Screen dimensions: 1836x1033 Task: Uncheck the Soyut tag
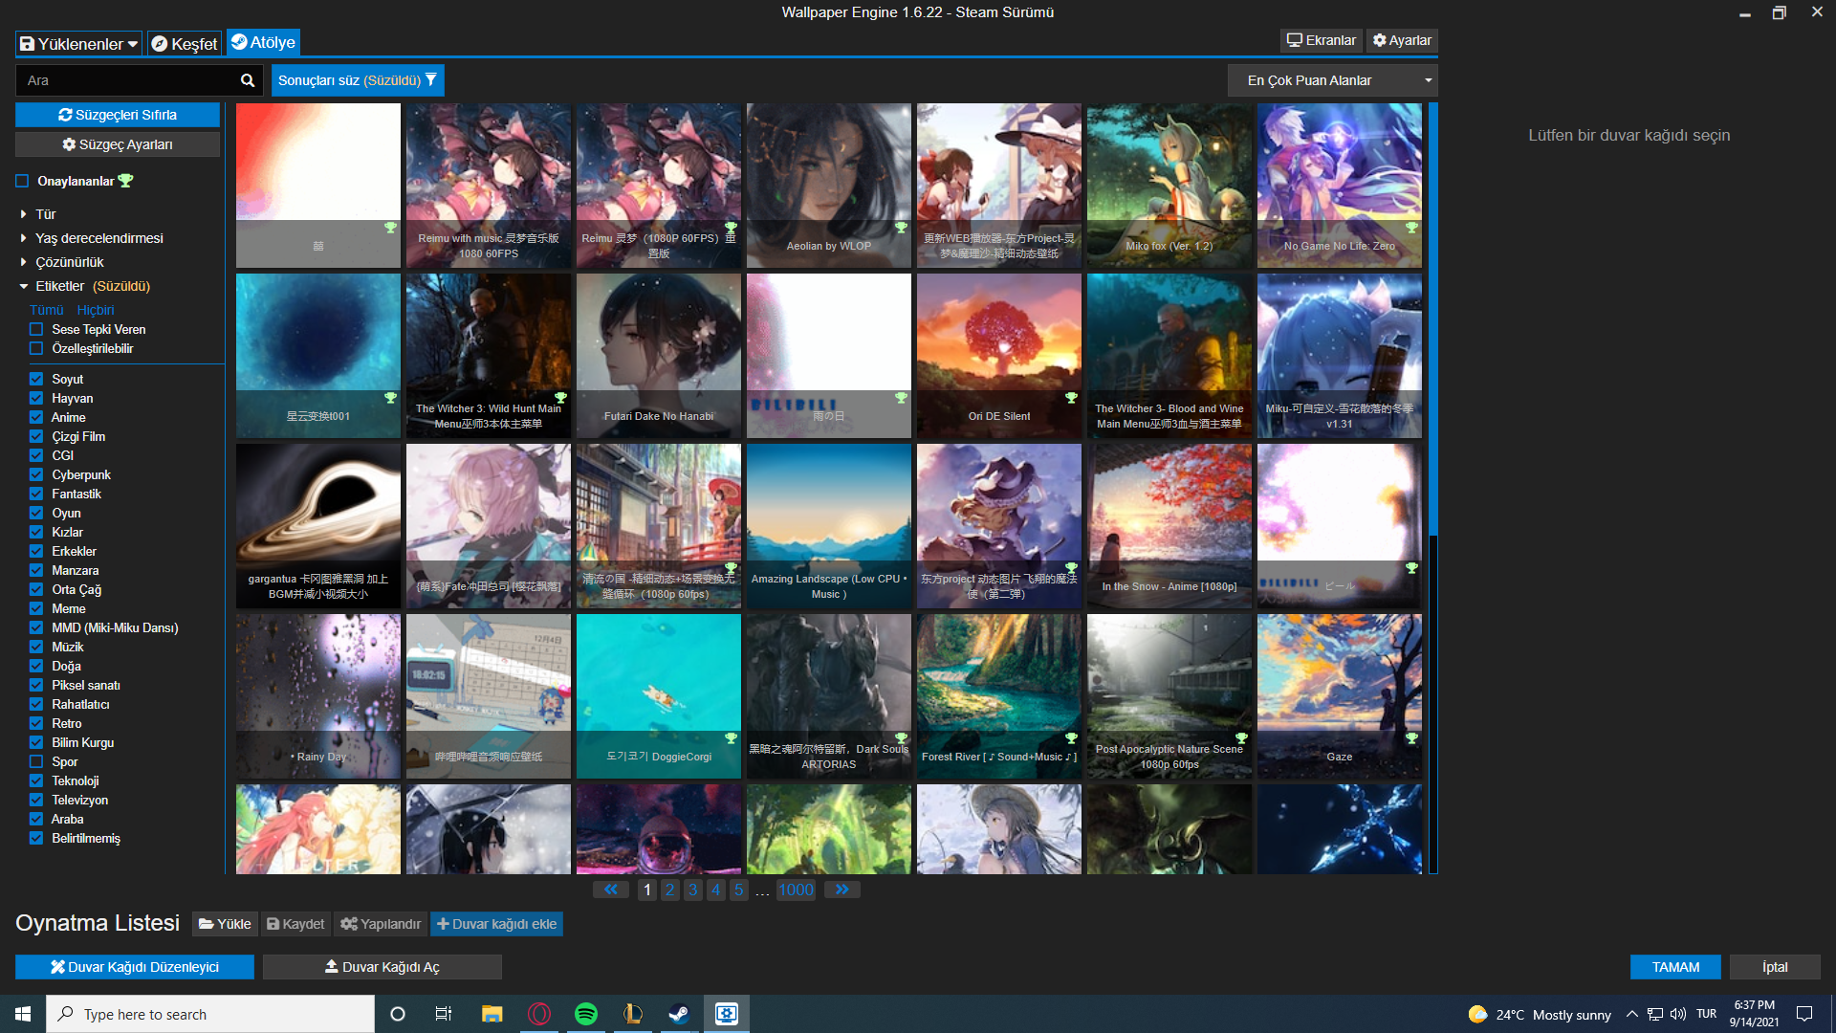(x=36, y=379)
